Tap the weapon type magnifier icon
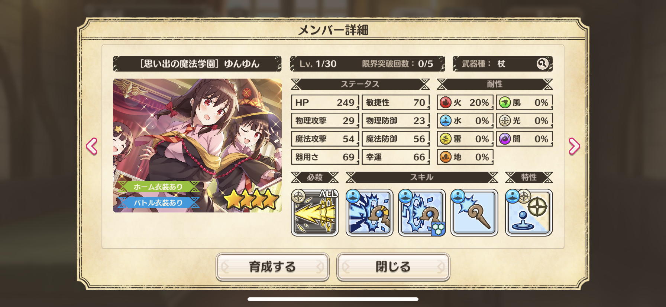 (542, 64)
